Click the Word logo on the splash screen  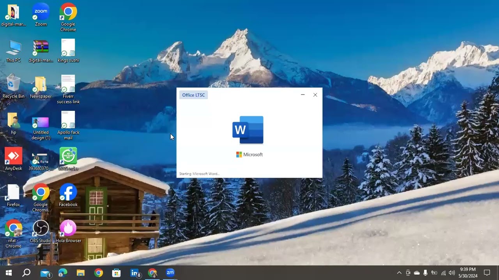click(248, 130)
